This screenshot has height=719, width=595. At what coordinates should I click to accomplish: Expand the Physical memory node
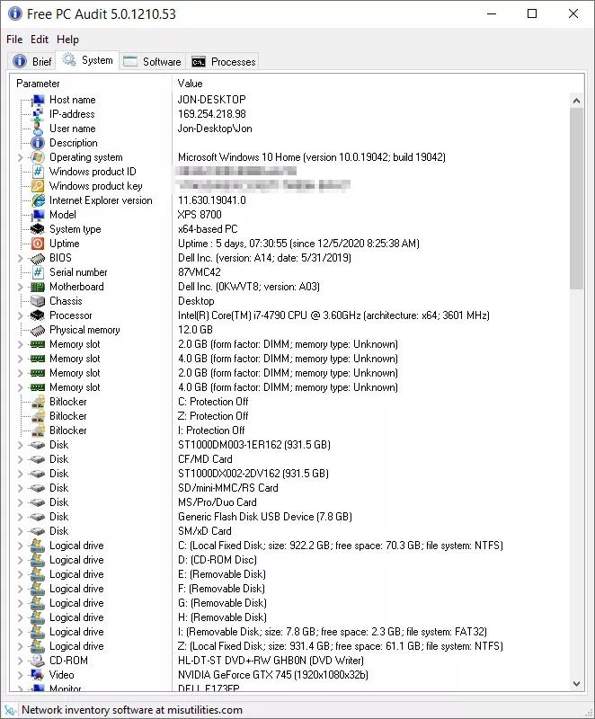click(21, 330)
